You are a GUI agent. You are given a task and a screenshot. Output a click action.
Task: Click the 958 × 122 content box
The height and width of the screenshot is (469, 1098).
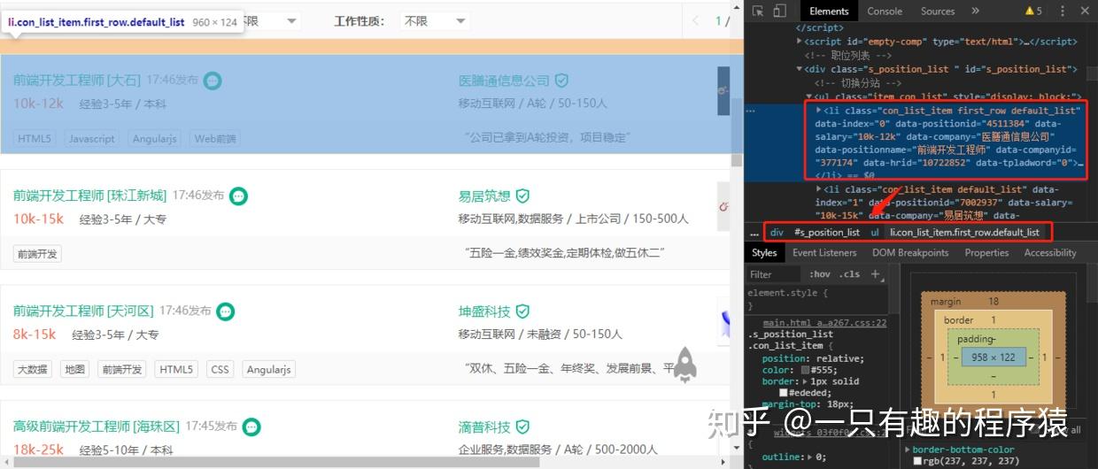(x=993, y=358)
